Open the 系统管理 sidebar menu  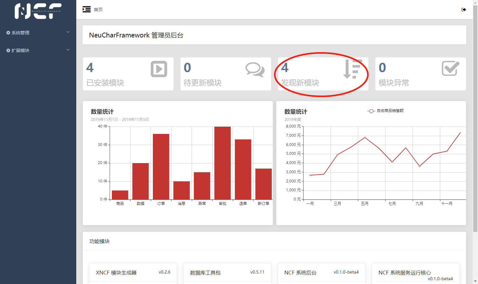(38, 33)
